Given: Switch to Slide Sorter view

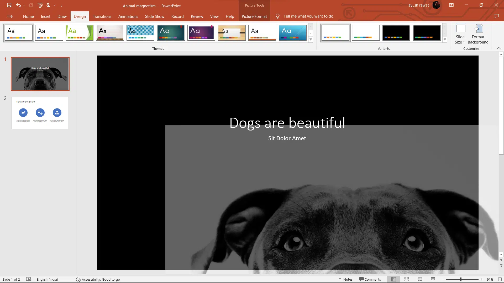Looking at the screenshot, I should tap(406, 279).
